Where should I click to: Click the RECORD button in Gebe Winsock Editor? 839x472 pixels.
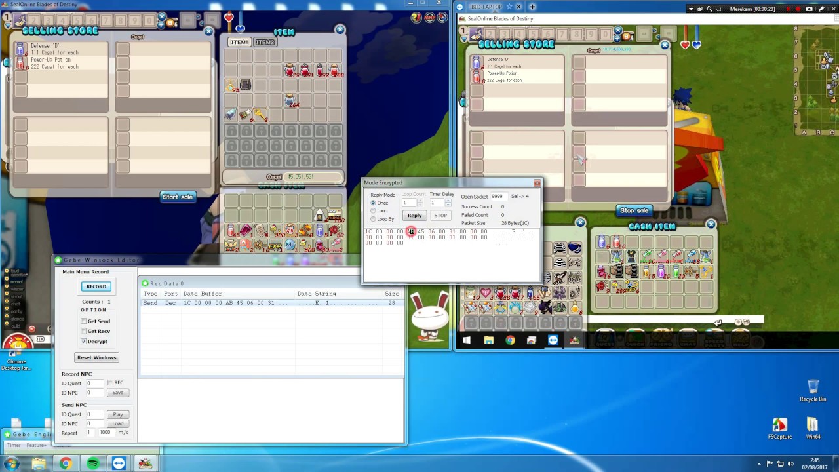[x=96, y=286]
